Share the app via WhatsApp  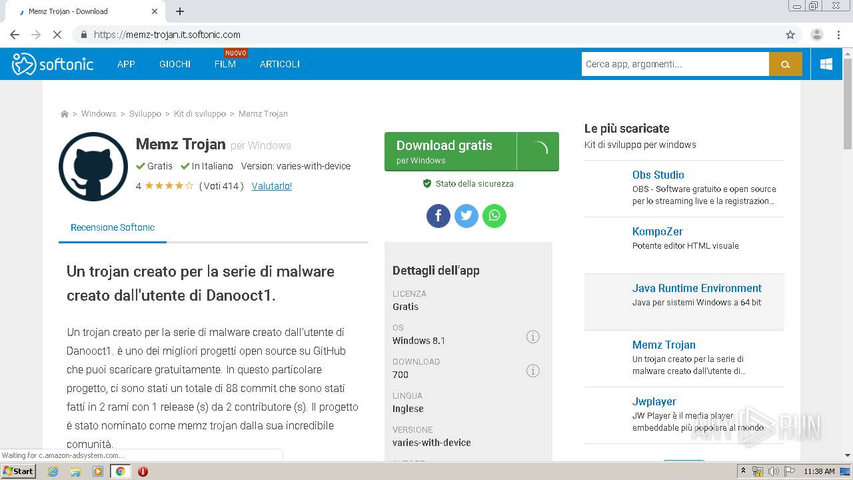click(494, 216)
